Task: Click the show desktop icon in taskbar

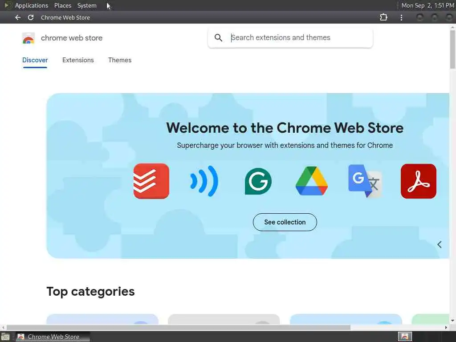Action: point(5,337)
